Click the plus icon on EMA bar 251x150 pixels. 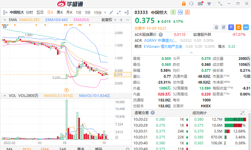click(121, 20)
